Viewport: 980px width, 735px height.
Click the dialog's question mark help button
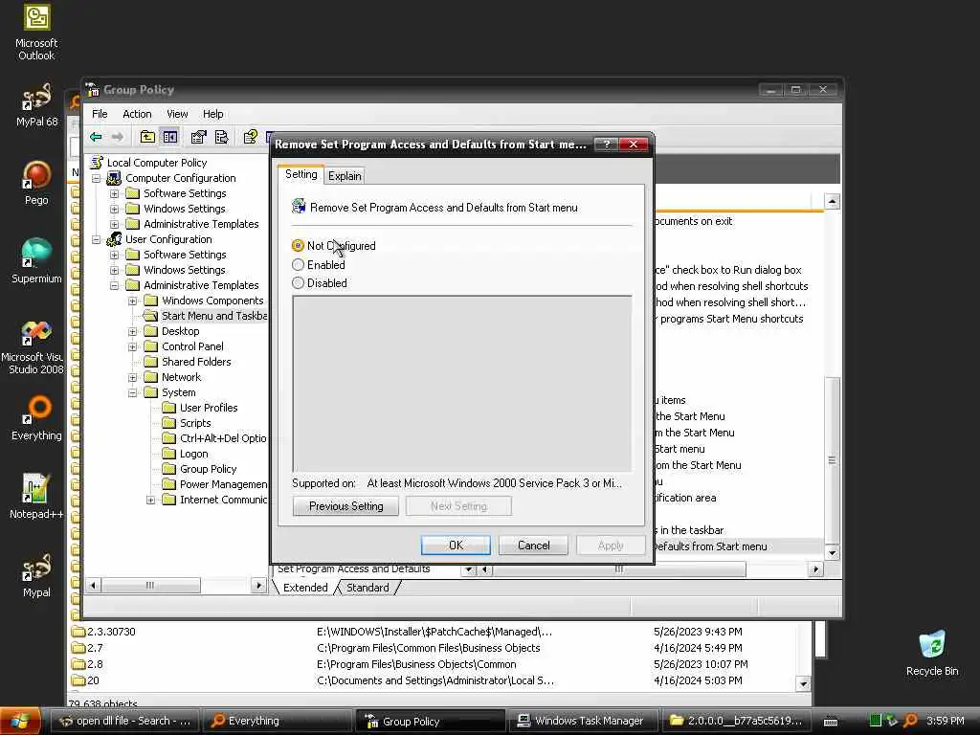coord(606,145)
